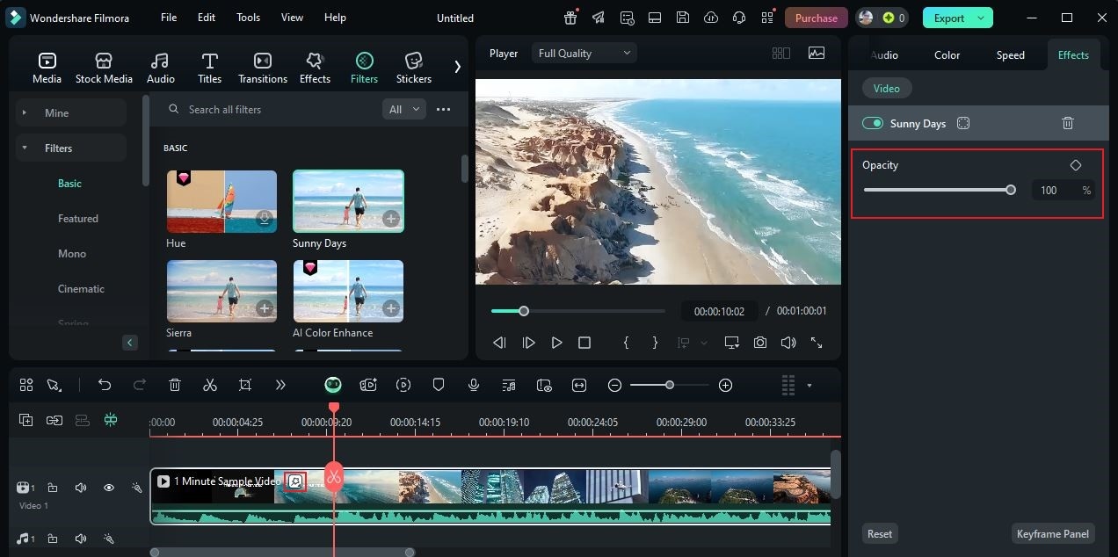1118x557 pixels.
Task: Open the View menu
Action: tap(292, 18)
